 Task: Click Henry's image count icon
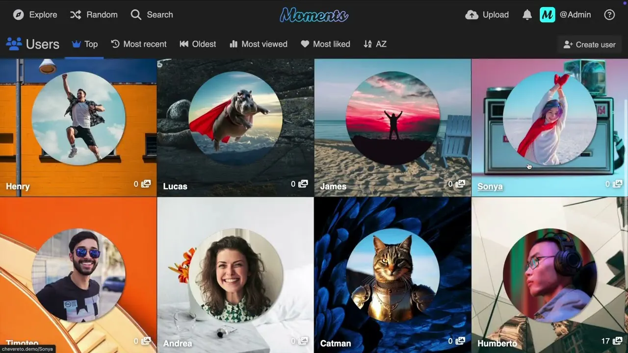click(146, 184)
